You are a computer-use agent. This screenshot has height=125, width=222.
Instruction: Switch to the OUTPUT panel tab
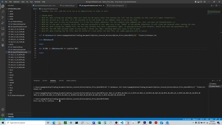tap(45, 81)
